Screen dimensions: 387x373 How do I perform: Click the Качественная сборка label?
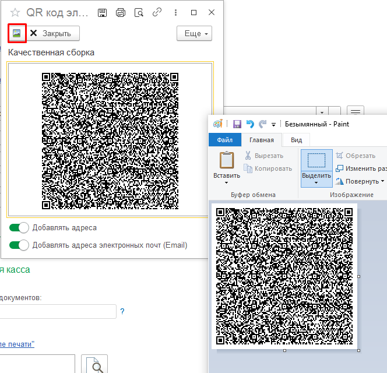51,52
